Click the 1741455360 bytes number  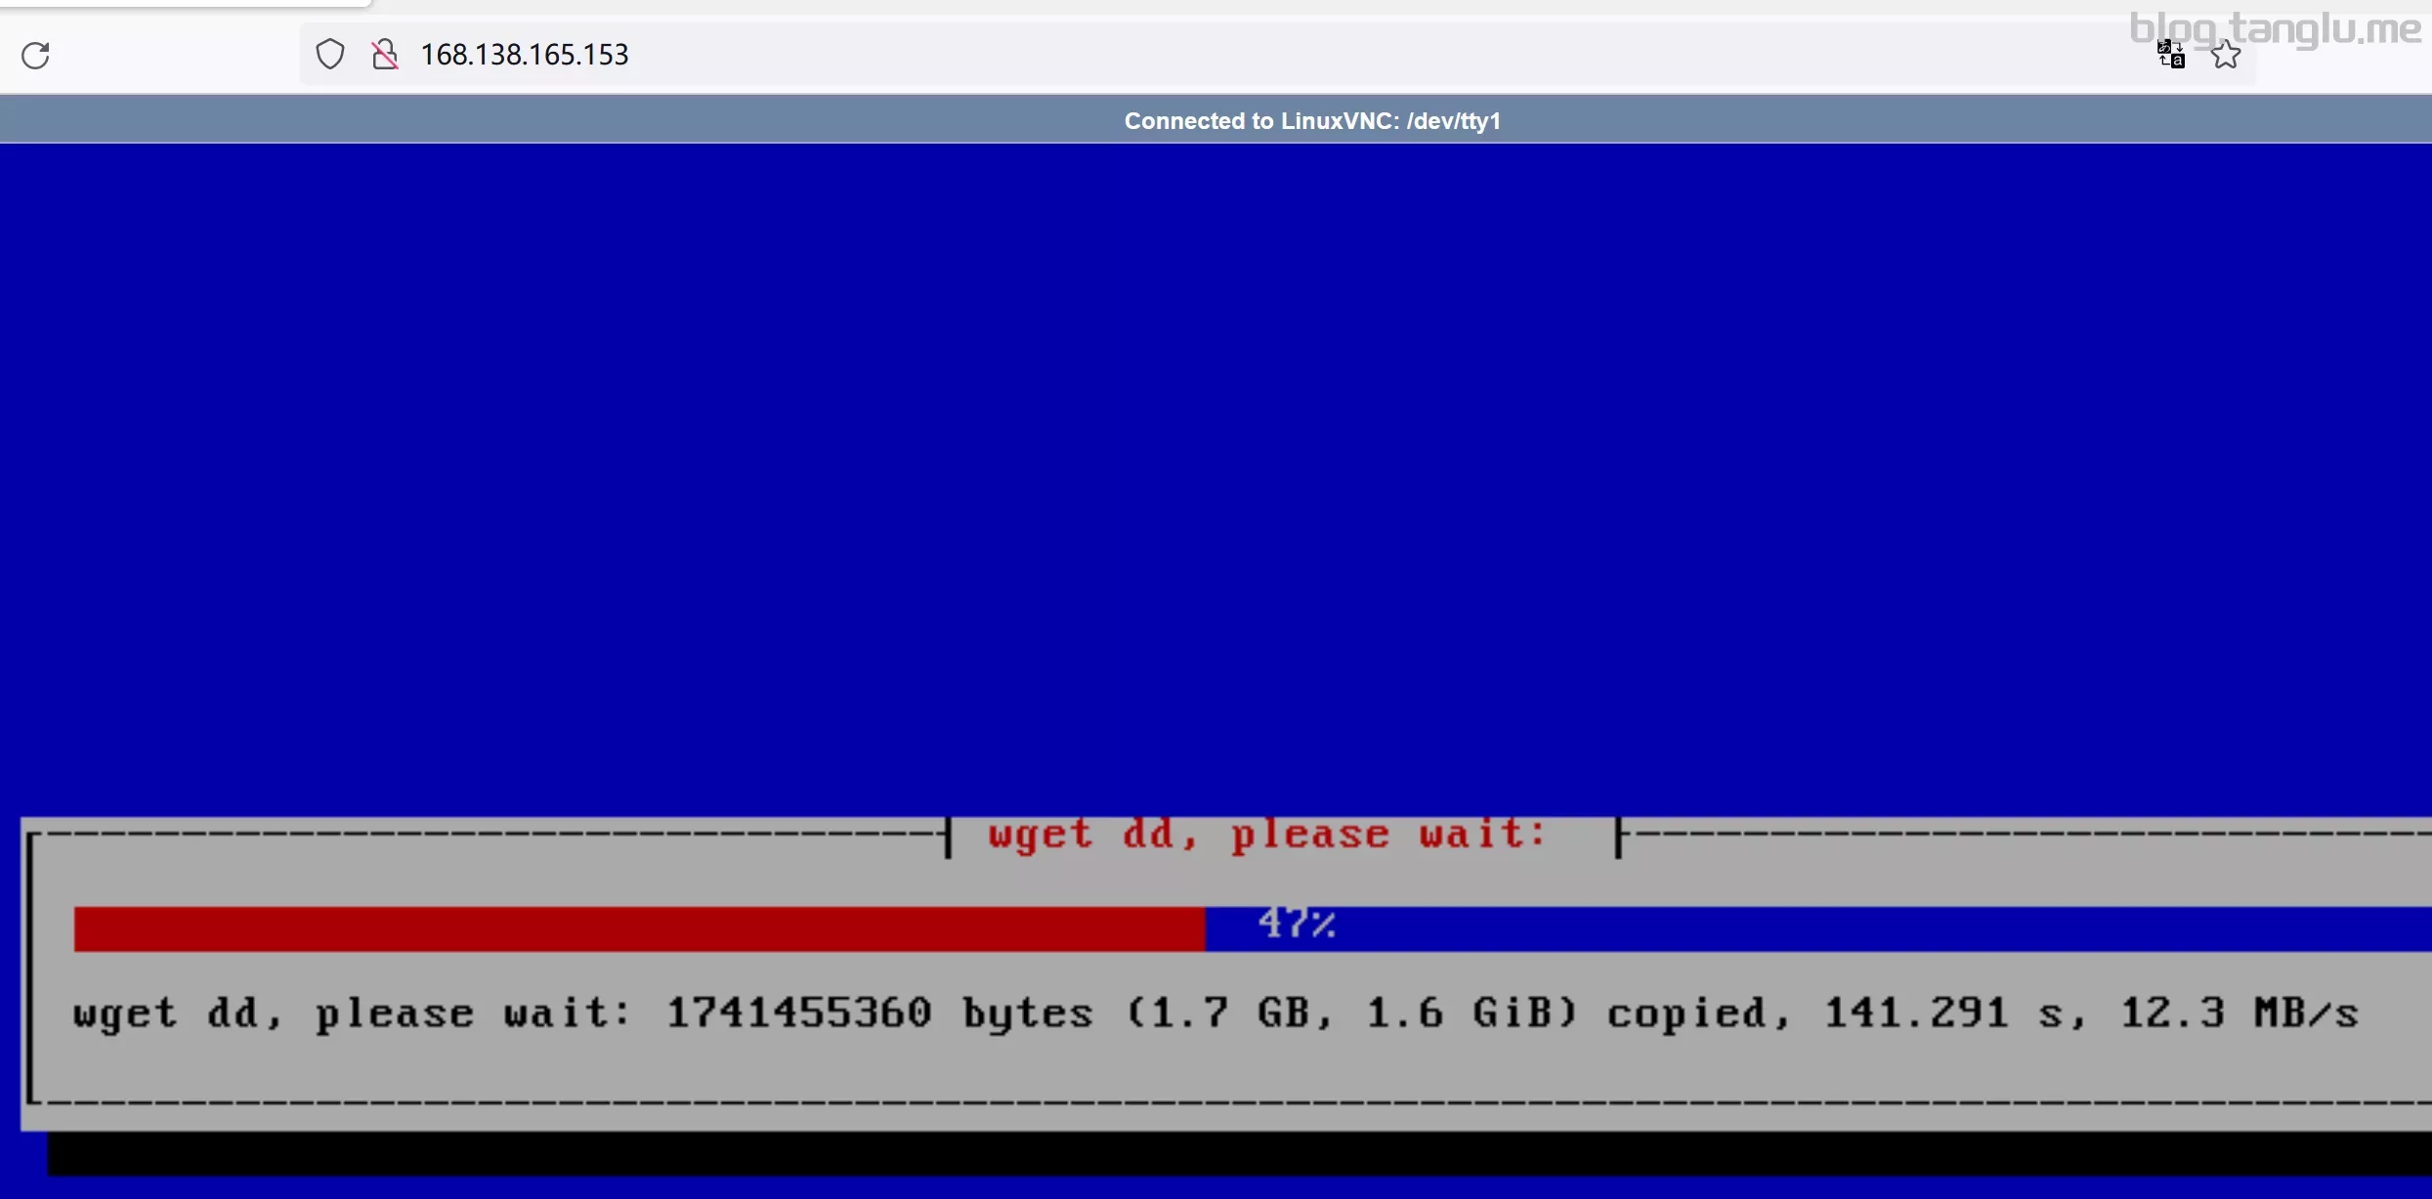[x=798, y=1013]
